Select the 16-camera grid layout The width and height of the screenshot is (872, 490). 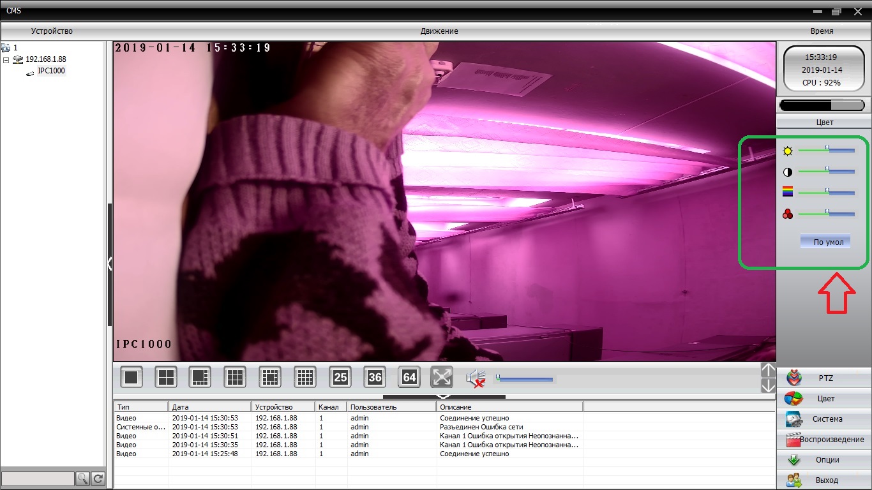(x=305, y=377)
